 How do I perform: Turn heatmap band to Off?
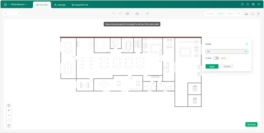(x=238, y=14)
